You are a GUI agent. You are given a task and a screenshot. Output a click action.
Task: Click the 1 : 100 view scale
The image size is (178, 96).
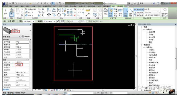38,90
